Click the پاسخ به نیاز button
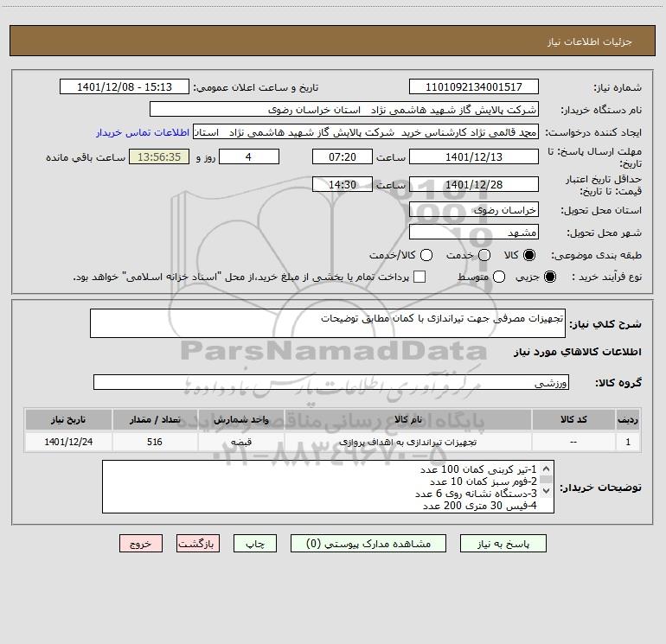The height and width of the screenshot is (644, 666). (x=503, y=544)
